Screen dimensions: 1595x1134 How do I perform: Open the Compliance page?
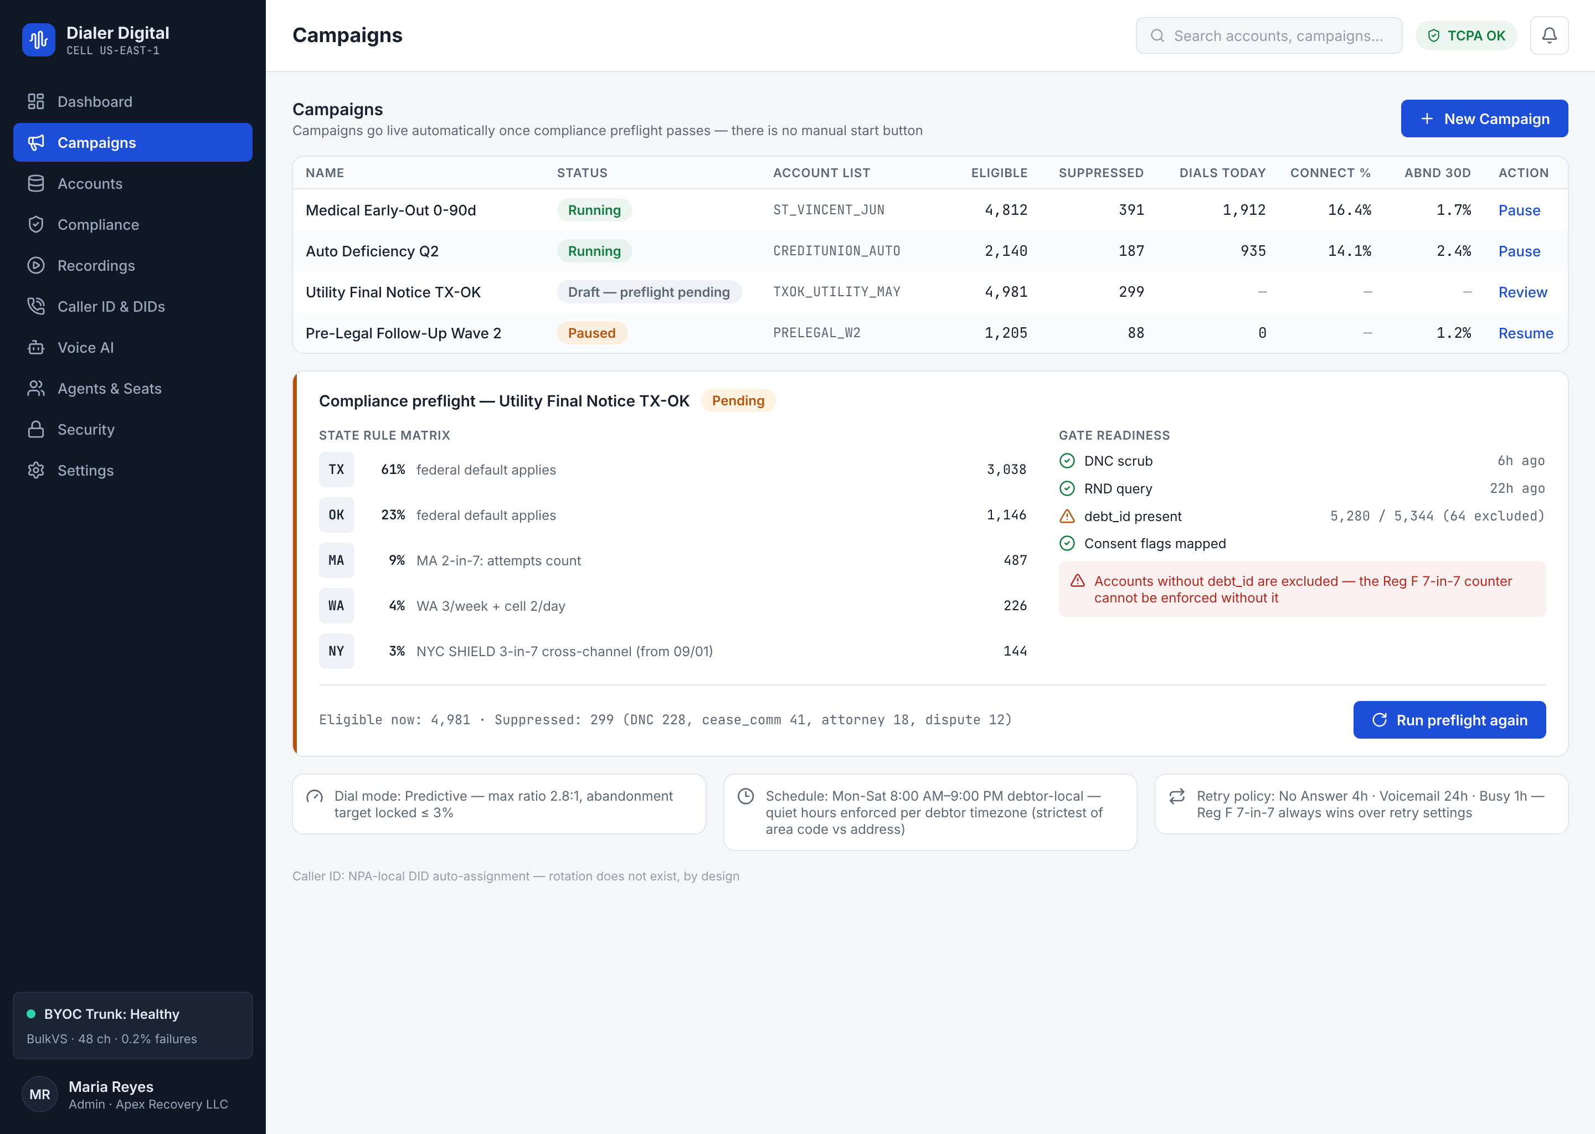[133, 225]
